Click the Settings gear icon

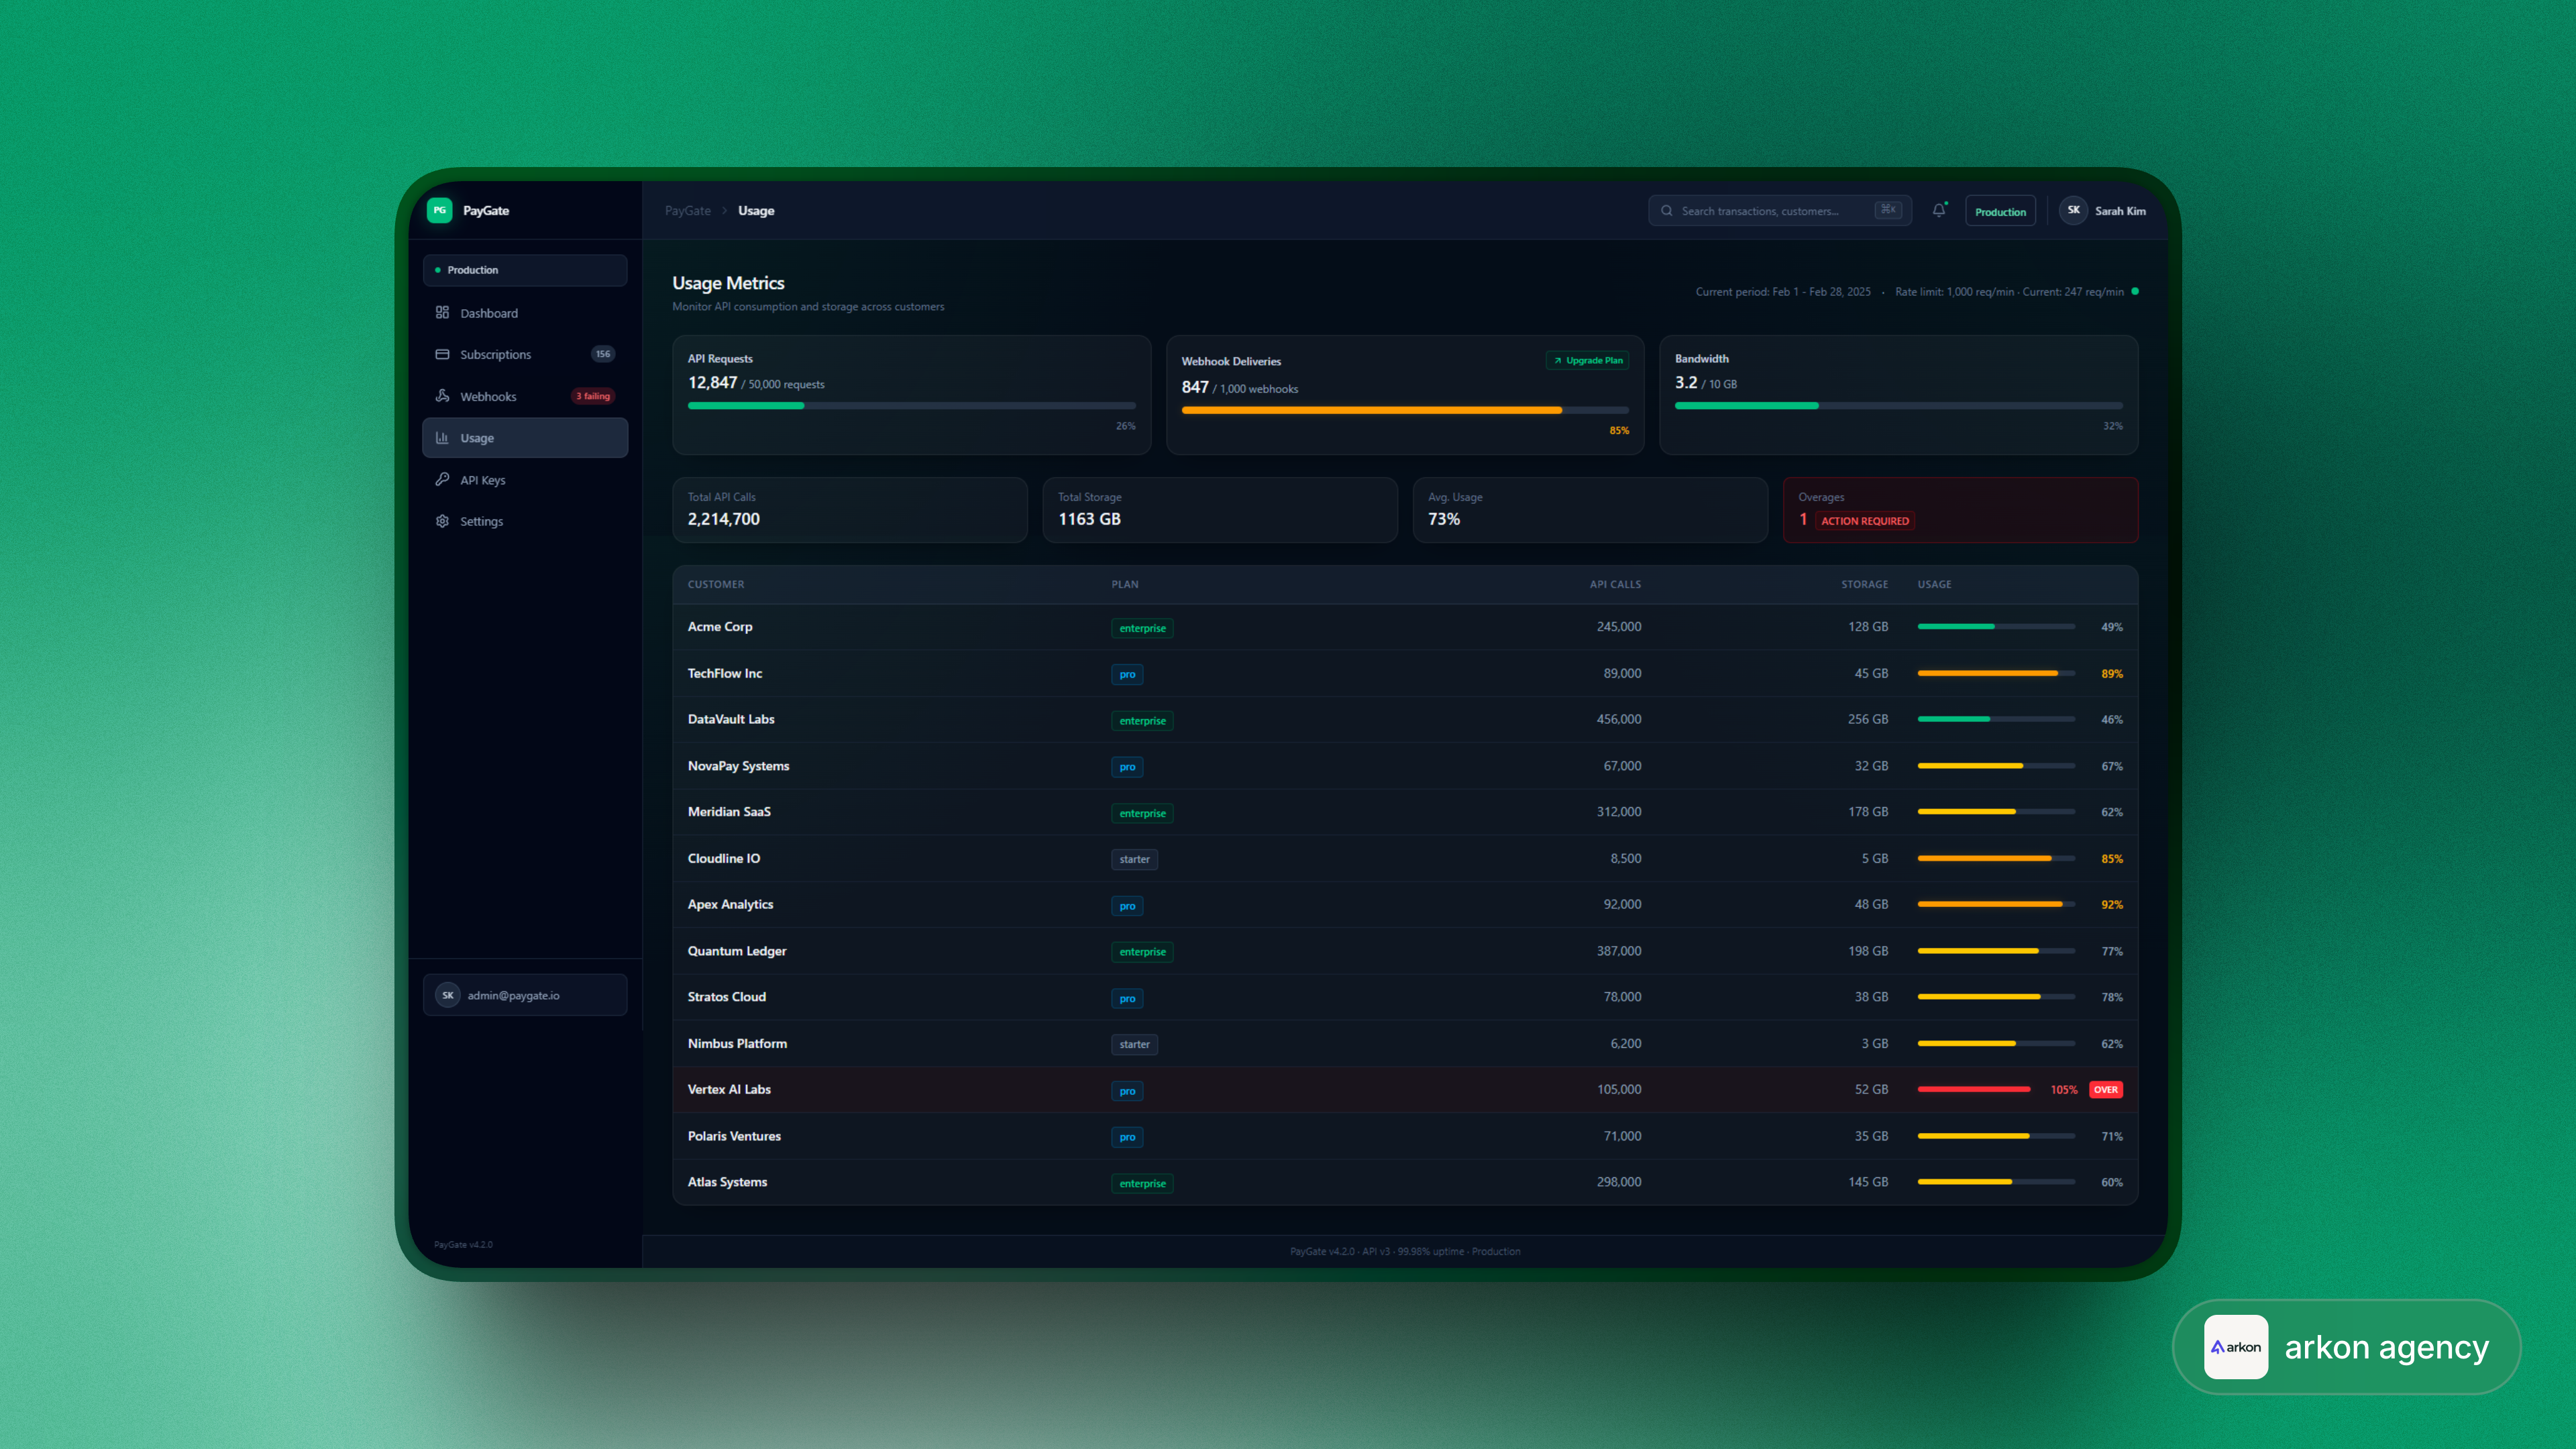442,521
